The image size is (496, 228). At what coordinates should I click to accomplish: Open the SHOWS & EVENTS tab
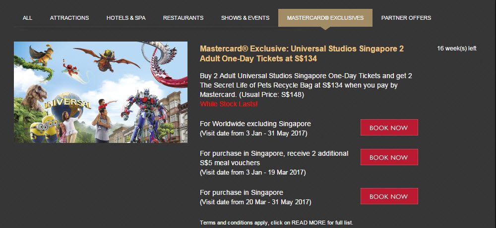tap(245, 18)
